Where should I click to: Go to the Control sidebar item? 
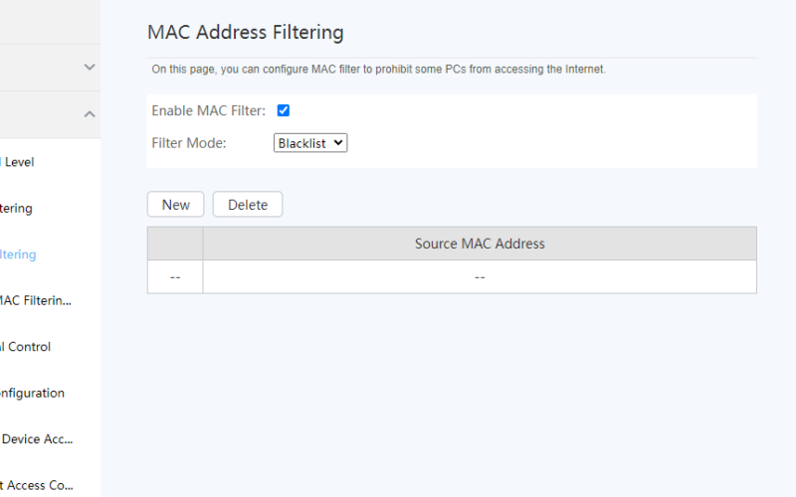coord(26,347)
